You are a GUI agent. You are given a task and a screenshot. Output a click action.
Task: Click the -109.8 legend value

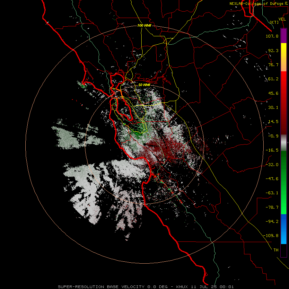(x=271, y=236)
